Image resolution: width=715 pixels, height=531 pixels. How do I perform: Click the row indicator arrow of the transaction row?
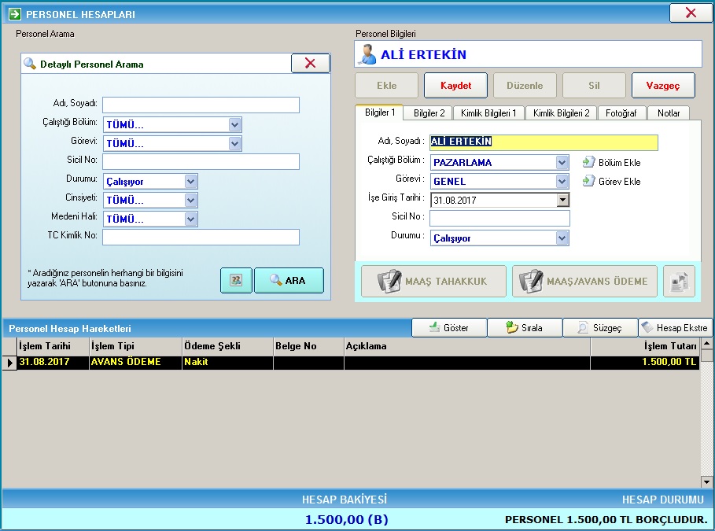point(9,363)
